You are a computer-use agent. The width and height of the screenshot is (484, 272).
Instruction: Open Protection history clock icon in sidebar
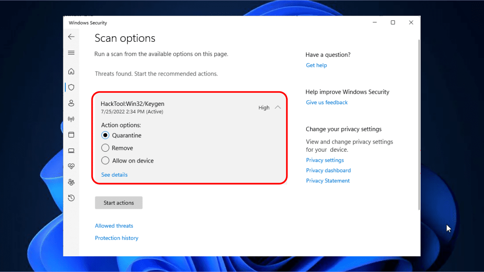point(71,198)
